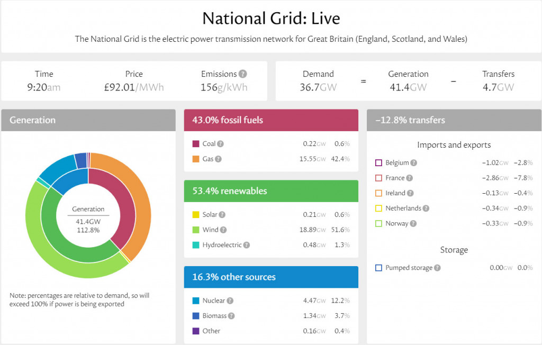Show info for Wind via help icon
Image resolution: width=542 pixels, height=345 pixels.
click(223, 230)
